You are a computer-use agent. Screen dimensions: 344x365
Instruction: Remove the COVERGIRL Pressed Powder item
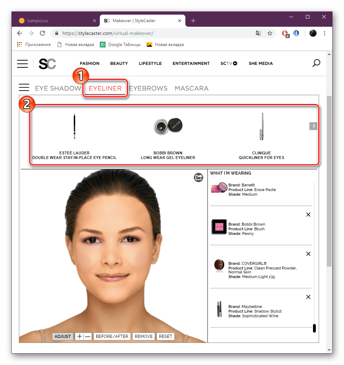pyautogui.click(x=308, y=254)
